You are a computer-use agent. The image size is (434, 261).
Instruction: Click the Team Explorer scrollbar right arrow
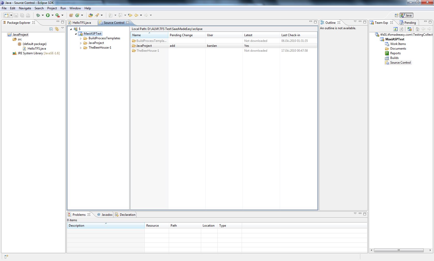[430, 250]
